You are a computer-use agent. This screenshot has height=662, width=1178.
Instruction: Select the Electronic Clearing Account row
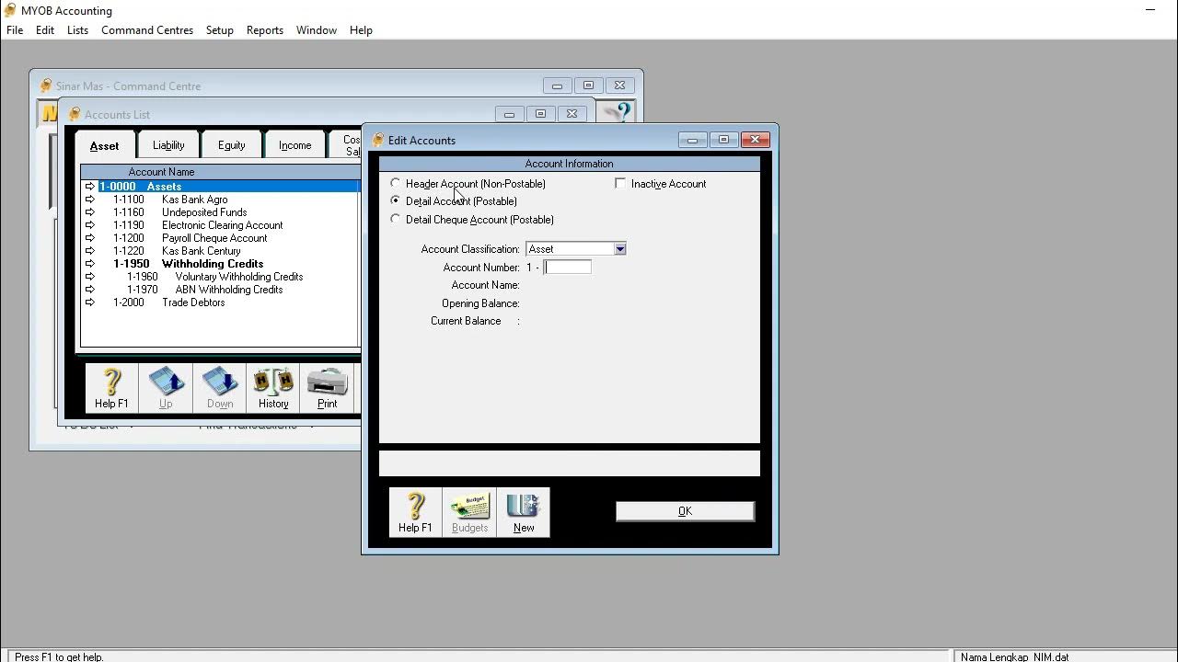click(x=221, y=225)
